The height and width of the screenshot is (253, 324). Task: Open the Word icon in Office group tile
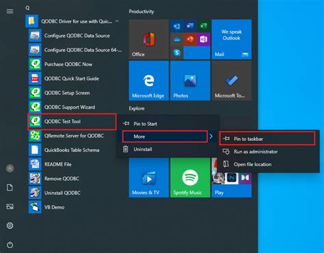pyautogui.click(x=190, y=26)
